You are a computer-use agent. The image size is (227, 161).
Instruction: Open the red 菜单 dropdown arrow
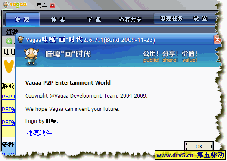tap(52, 6)
